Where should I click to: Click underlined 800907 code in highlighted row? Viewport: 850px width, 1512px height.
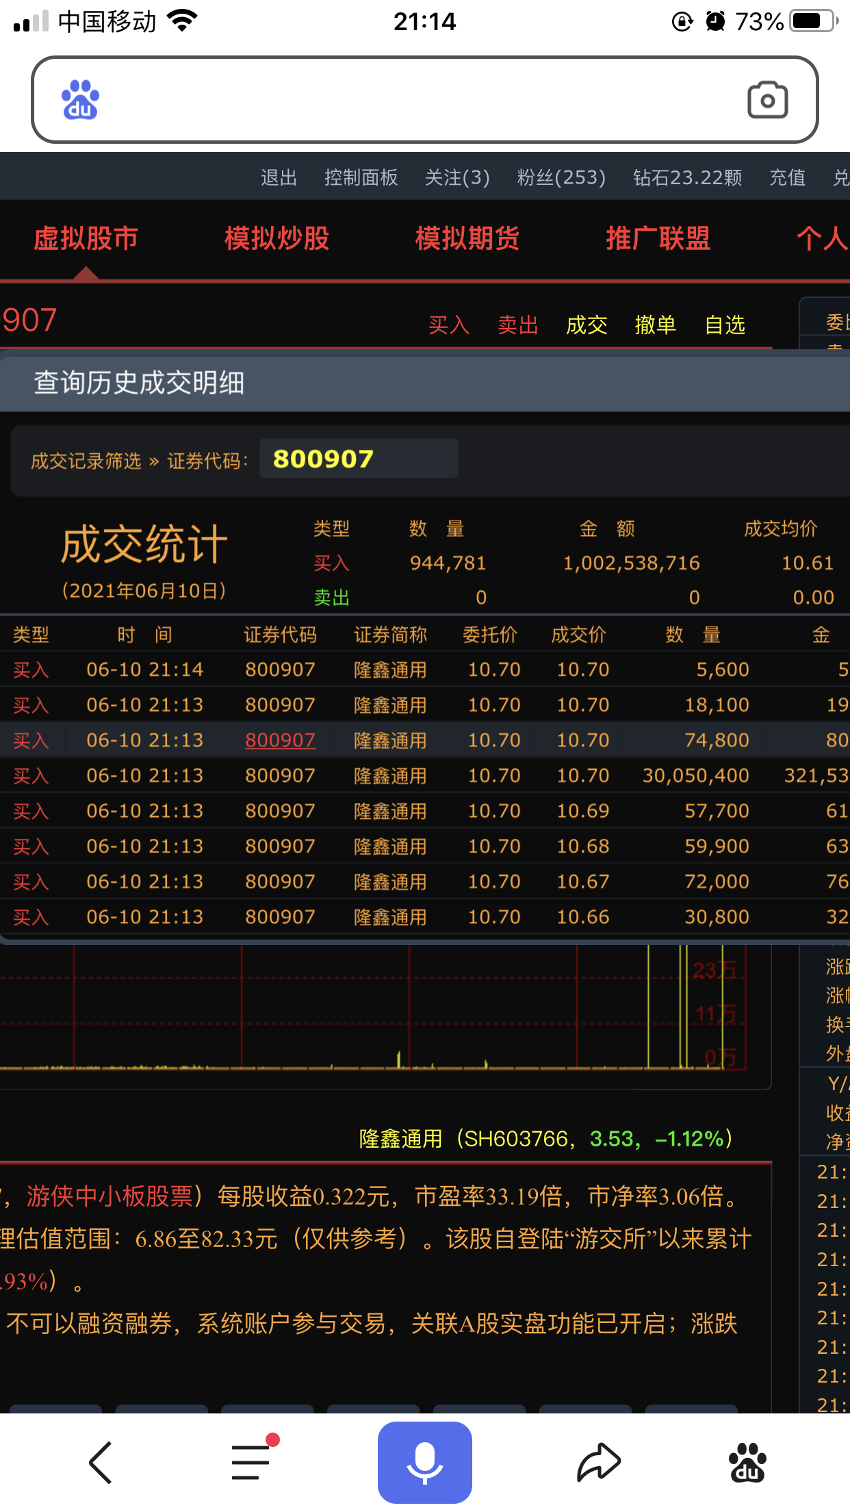(x=280, y=740)
